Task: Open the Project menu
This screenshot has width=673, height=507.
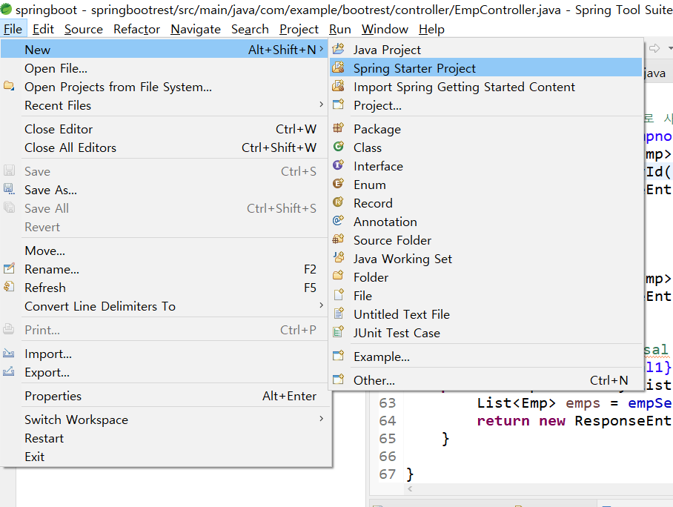Action: tap(299, 29)
